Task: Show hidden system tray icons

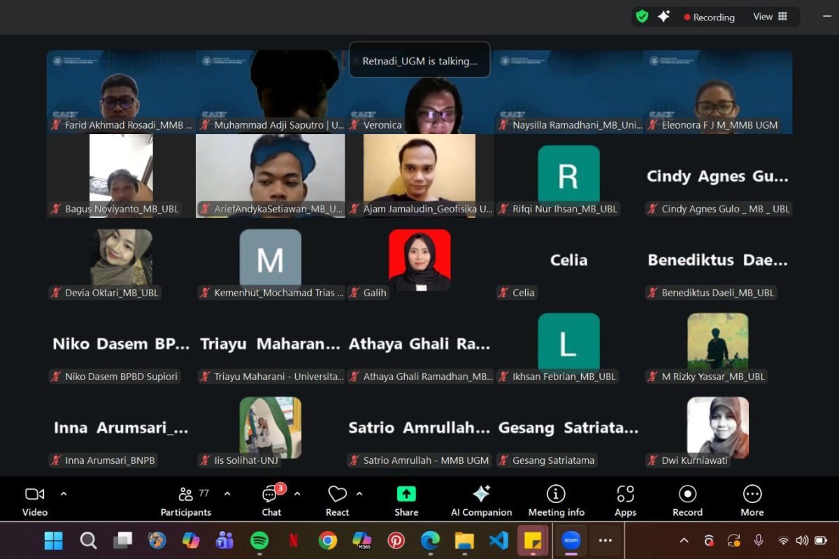Action: [x=684, y=540]
